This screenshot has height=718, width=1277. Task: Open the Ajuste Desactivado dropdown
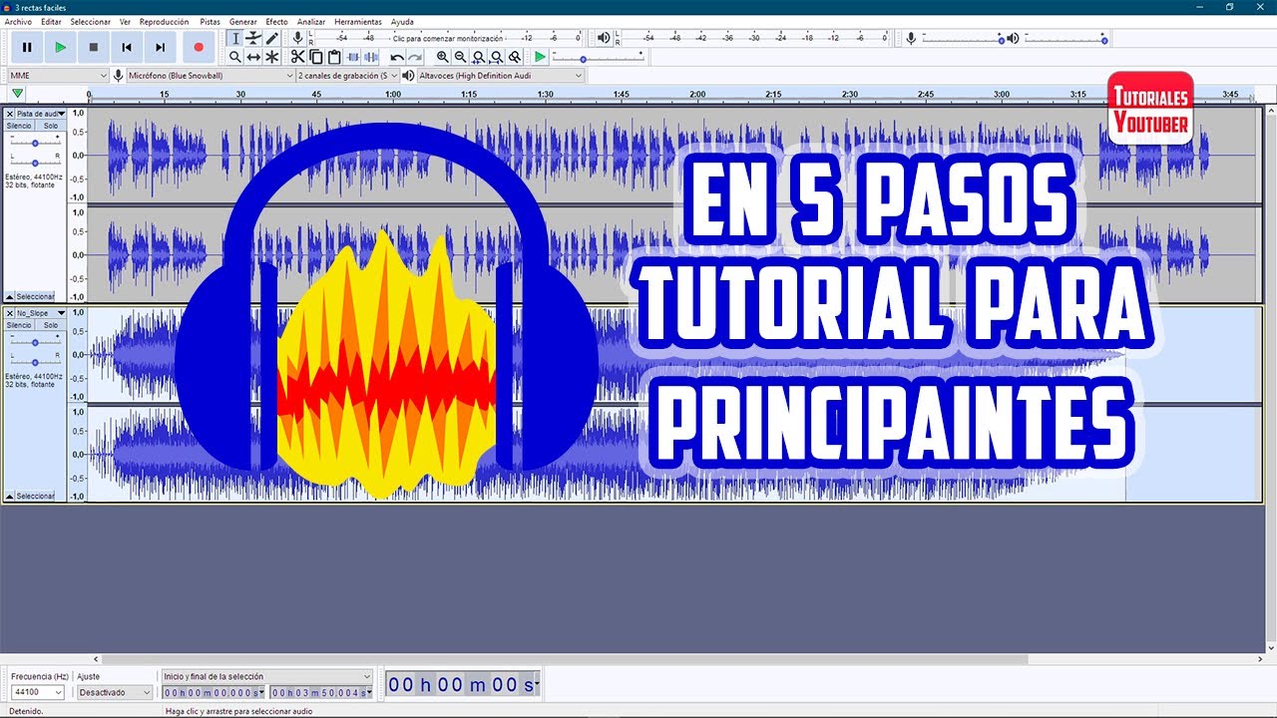pyautogui.click(x=115, y=692)
